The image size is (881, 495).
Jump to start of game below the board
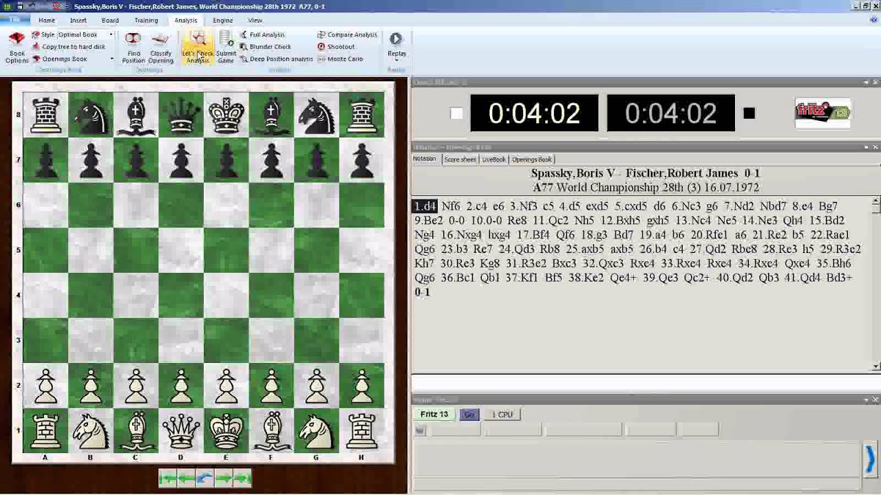coord(167,478)
